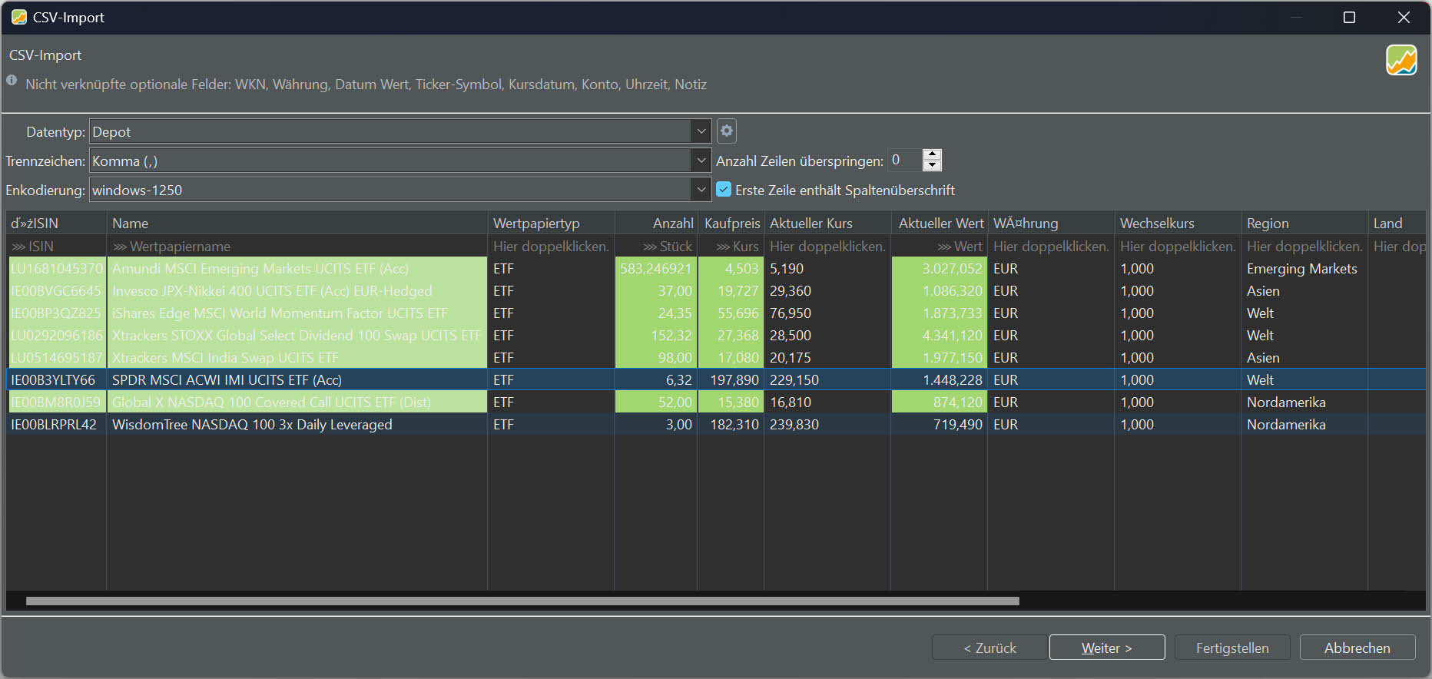Click the Abbrechen button
The height and width of the screenshot is (679, 1432).
pyautogui.click(x=1357, y=648)
